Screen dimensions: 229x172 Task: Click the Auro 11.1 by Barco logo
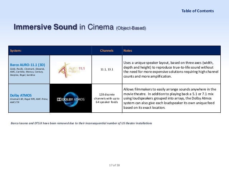pos(71,70)
